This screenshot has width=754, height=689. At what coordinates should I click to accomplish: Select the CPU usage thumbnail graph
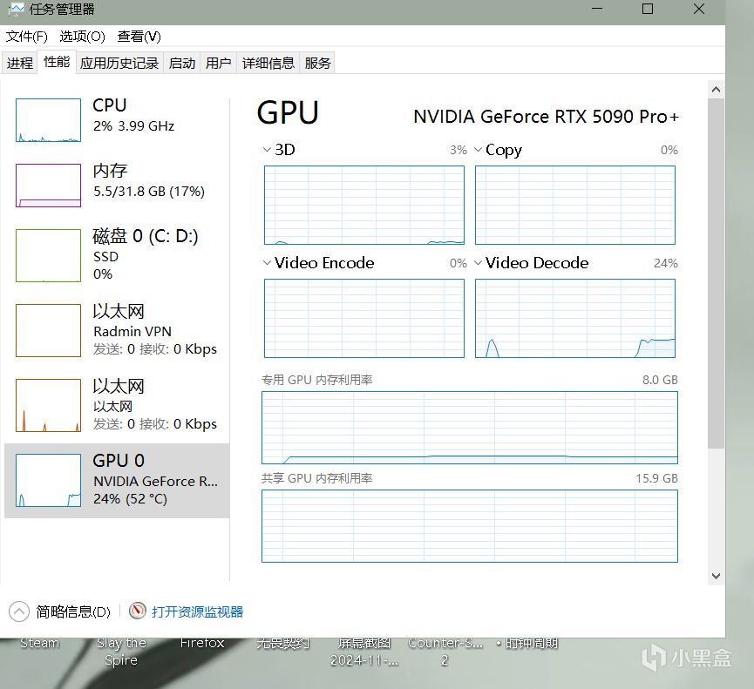pyautogui.click(x=48, y=120)
